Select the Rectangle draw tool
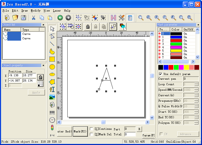Viewport: 202px width, 145px height. pos(52,59)
